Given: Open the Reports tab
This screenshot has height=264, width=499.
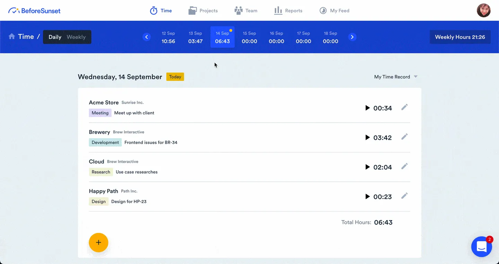Looking at the screenshot, I should (x=288, y=11).
